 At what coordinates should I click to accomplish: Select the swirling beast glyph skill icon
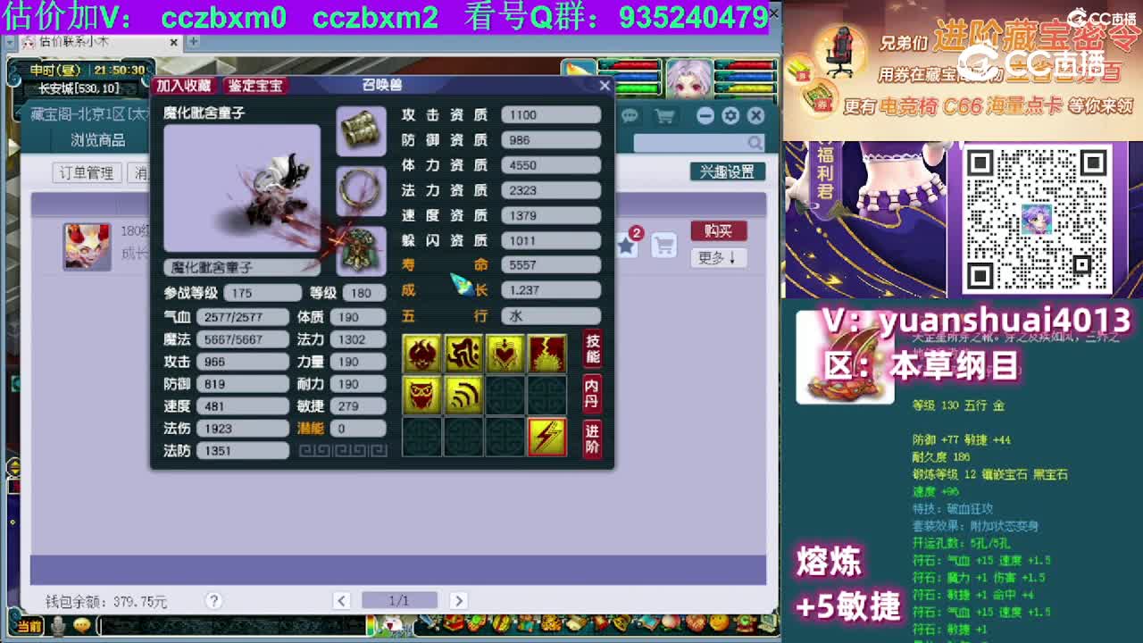[x=463, y=354]
